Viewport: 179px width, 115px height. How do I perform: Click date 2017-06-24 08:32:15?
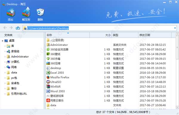[x=153, y=45]
